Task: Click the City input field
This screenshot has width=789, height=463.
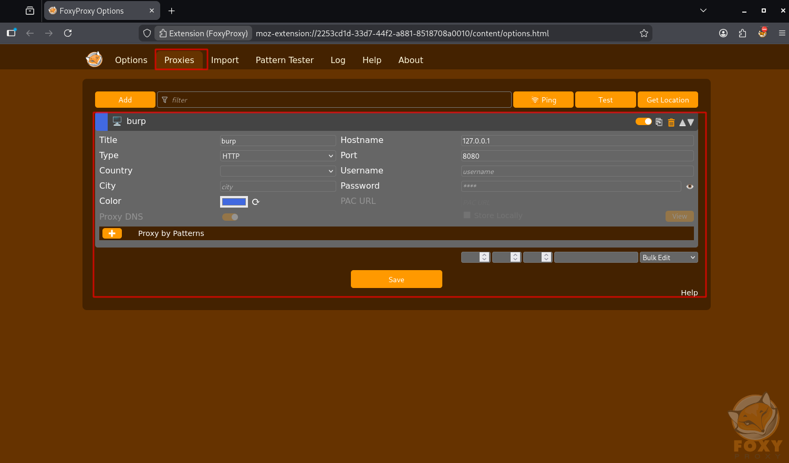Action: click(278, 187)
